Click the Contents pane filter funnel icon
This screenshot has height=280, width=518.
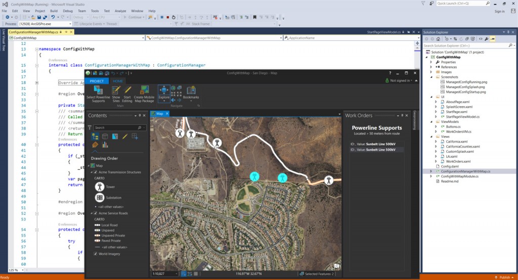tap(90, 127)
